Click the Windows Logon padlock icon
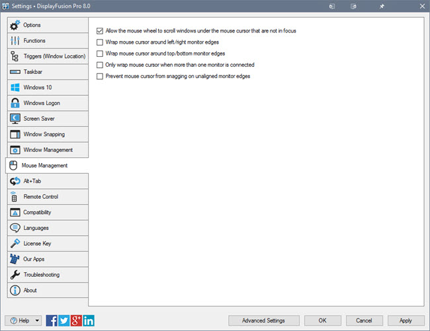The height and width of the screenshot is (331, 430). (x=15, y=103)
